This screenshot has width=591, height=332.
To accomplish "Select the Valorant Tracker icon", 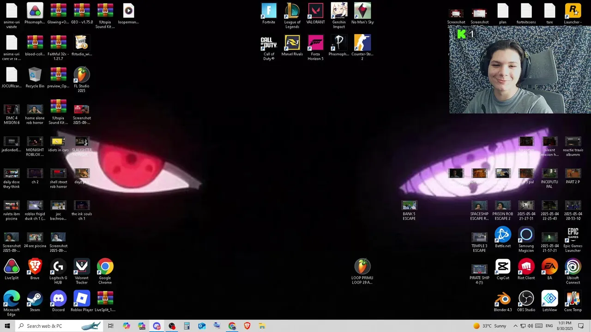I will pyautogui.click(x=82, y=272).
